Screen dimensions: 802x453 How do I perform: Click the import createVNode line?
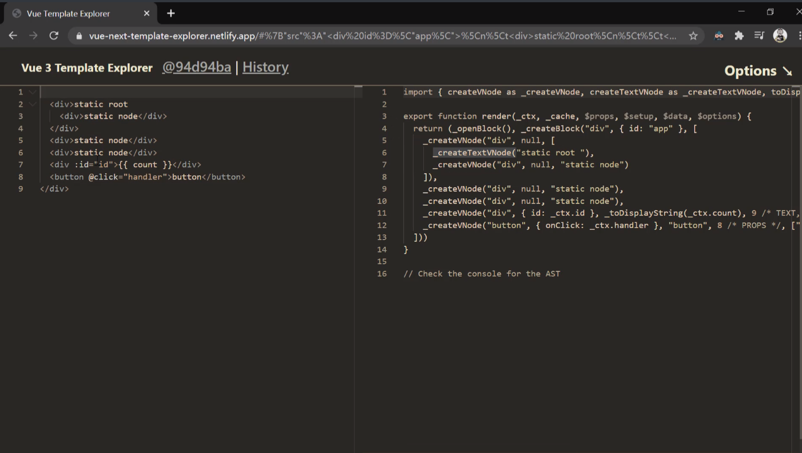coord(601,92)
